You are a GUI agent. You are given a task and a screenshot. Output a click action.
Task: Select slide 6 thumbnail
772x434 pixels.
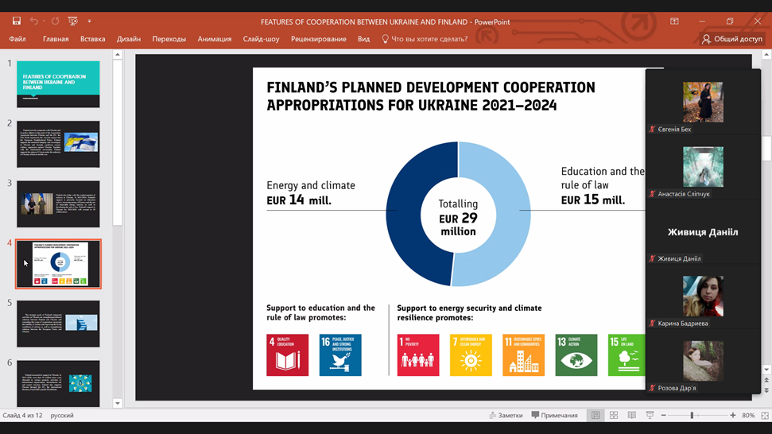coord(58,383)
